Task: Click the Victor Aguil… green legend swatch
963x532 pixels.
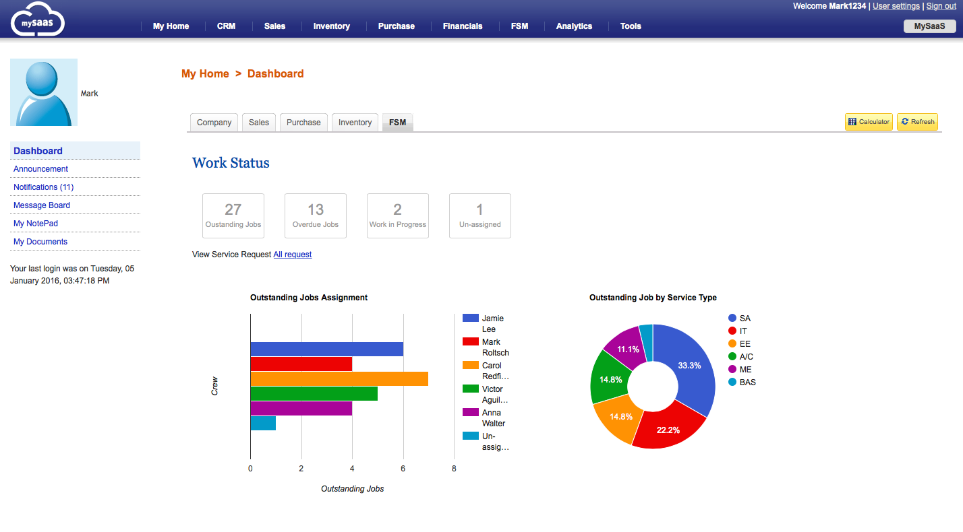Action: 471,389
